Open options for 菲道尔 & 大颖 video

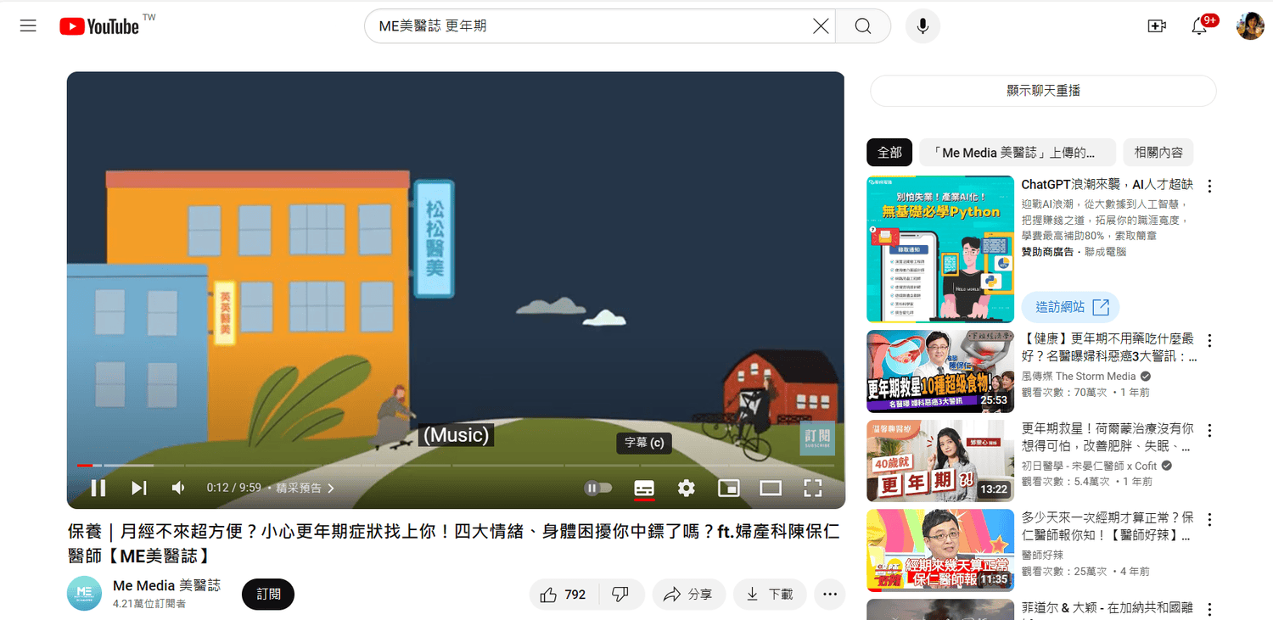pyautogui.click(x=1209, y=610)
